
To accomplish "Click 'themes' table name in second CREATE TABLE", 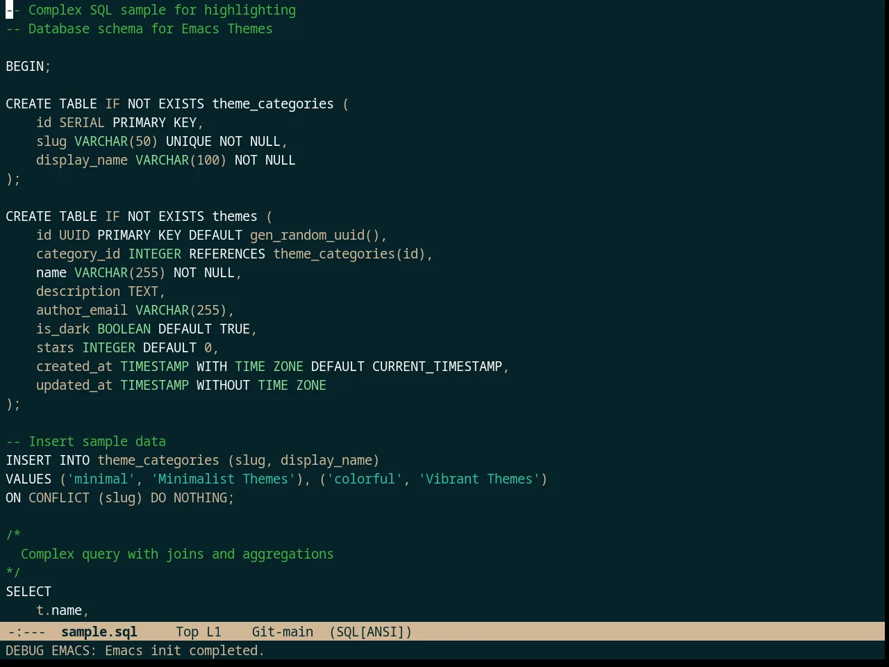I will 235,216.
